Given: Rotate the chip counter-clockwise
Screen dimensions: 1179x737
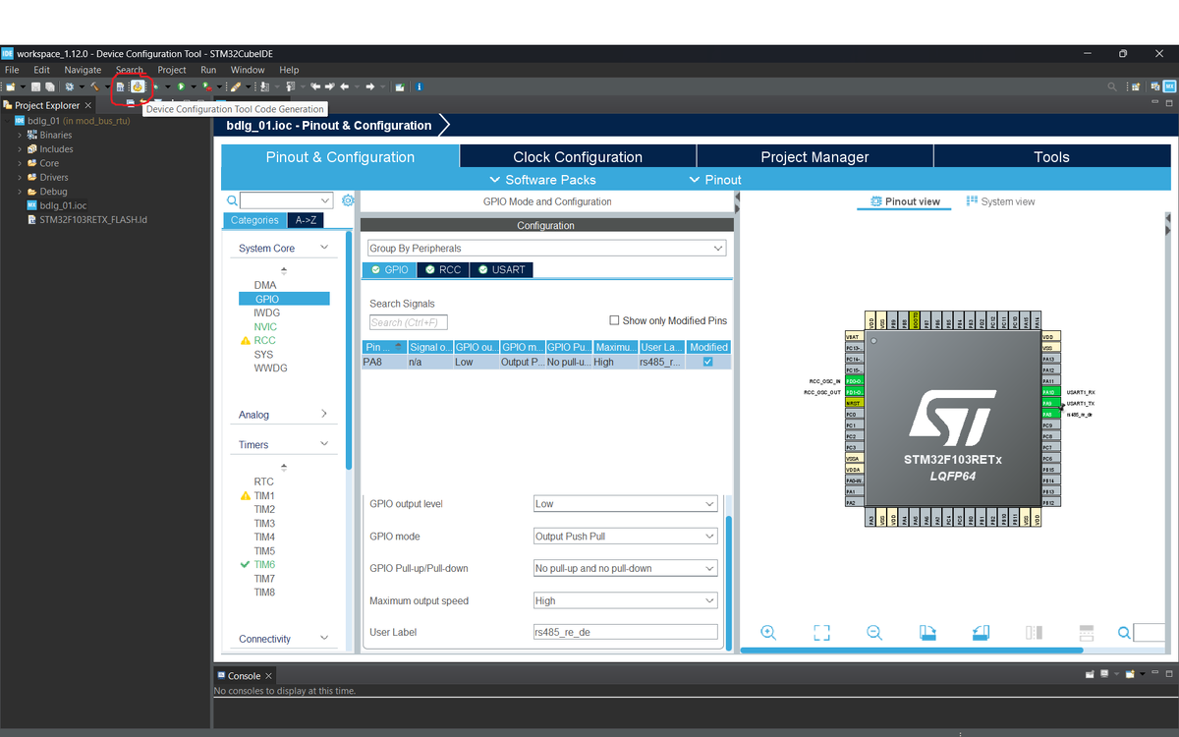Looking at the screenshot, I should [981, 633].
